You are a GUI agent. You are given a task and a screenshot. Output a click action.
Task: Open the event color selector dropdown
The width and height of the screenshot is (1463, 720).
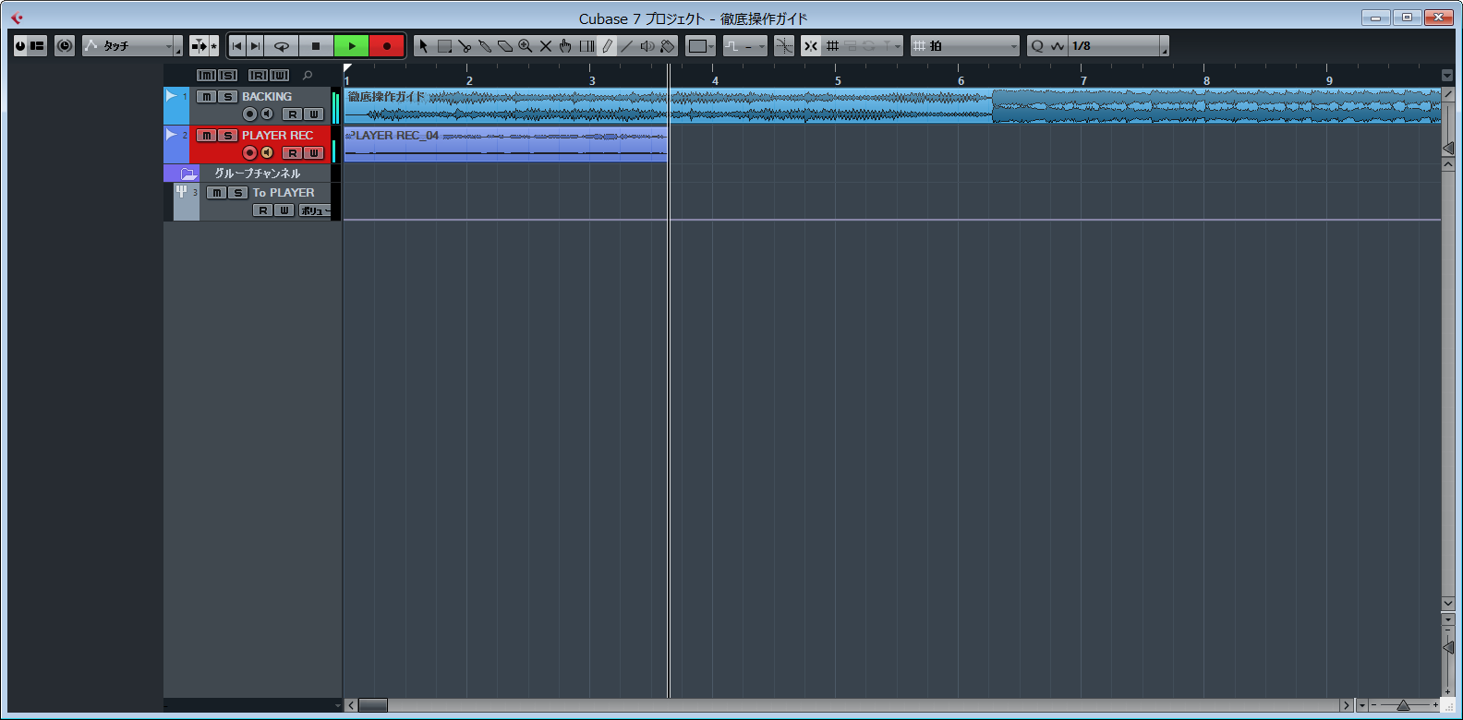tap(701, 46)
